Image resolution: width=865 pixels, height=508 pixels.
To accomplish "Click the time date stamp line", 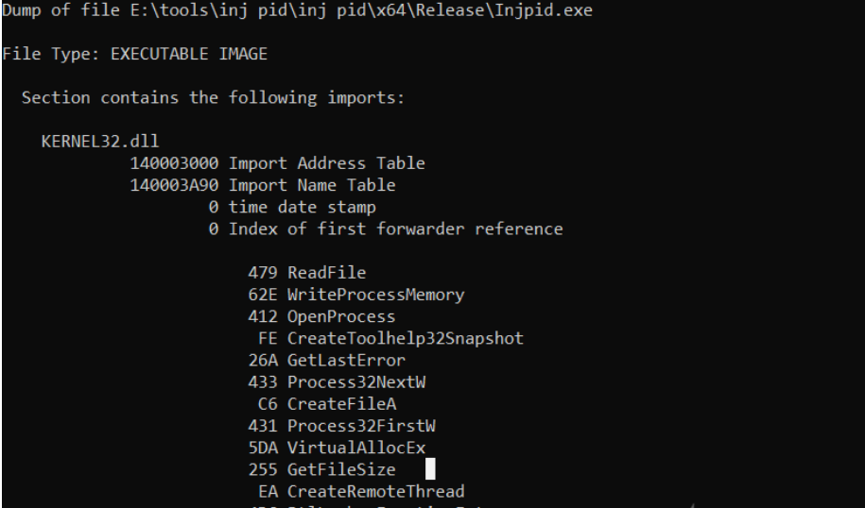I will pyautogui.click(x=292, y=207).
